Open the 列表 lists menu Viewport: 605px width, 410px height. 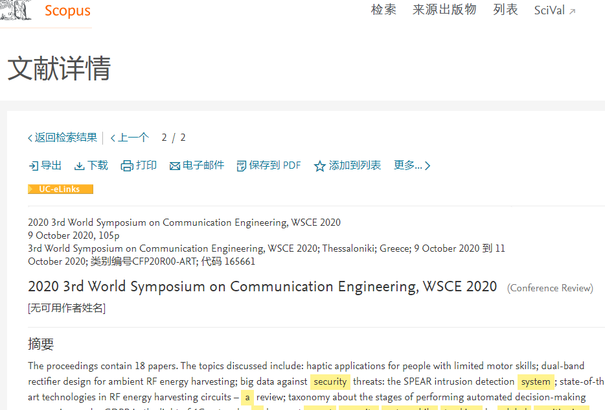(x=505, y=10)
